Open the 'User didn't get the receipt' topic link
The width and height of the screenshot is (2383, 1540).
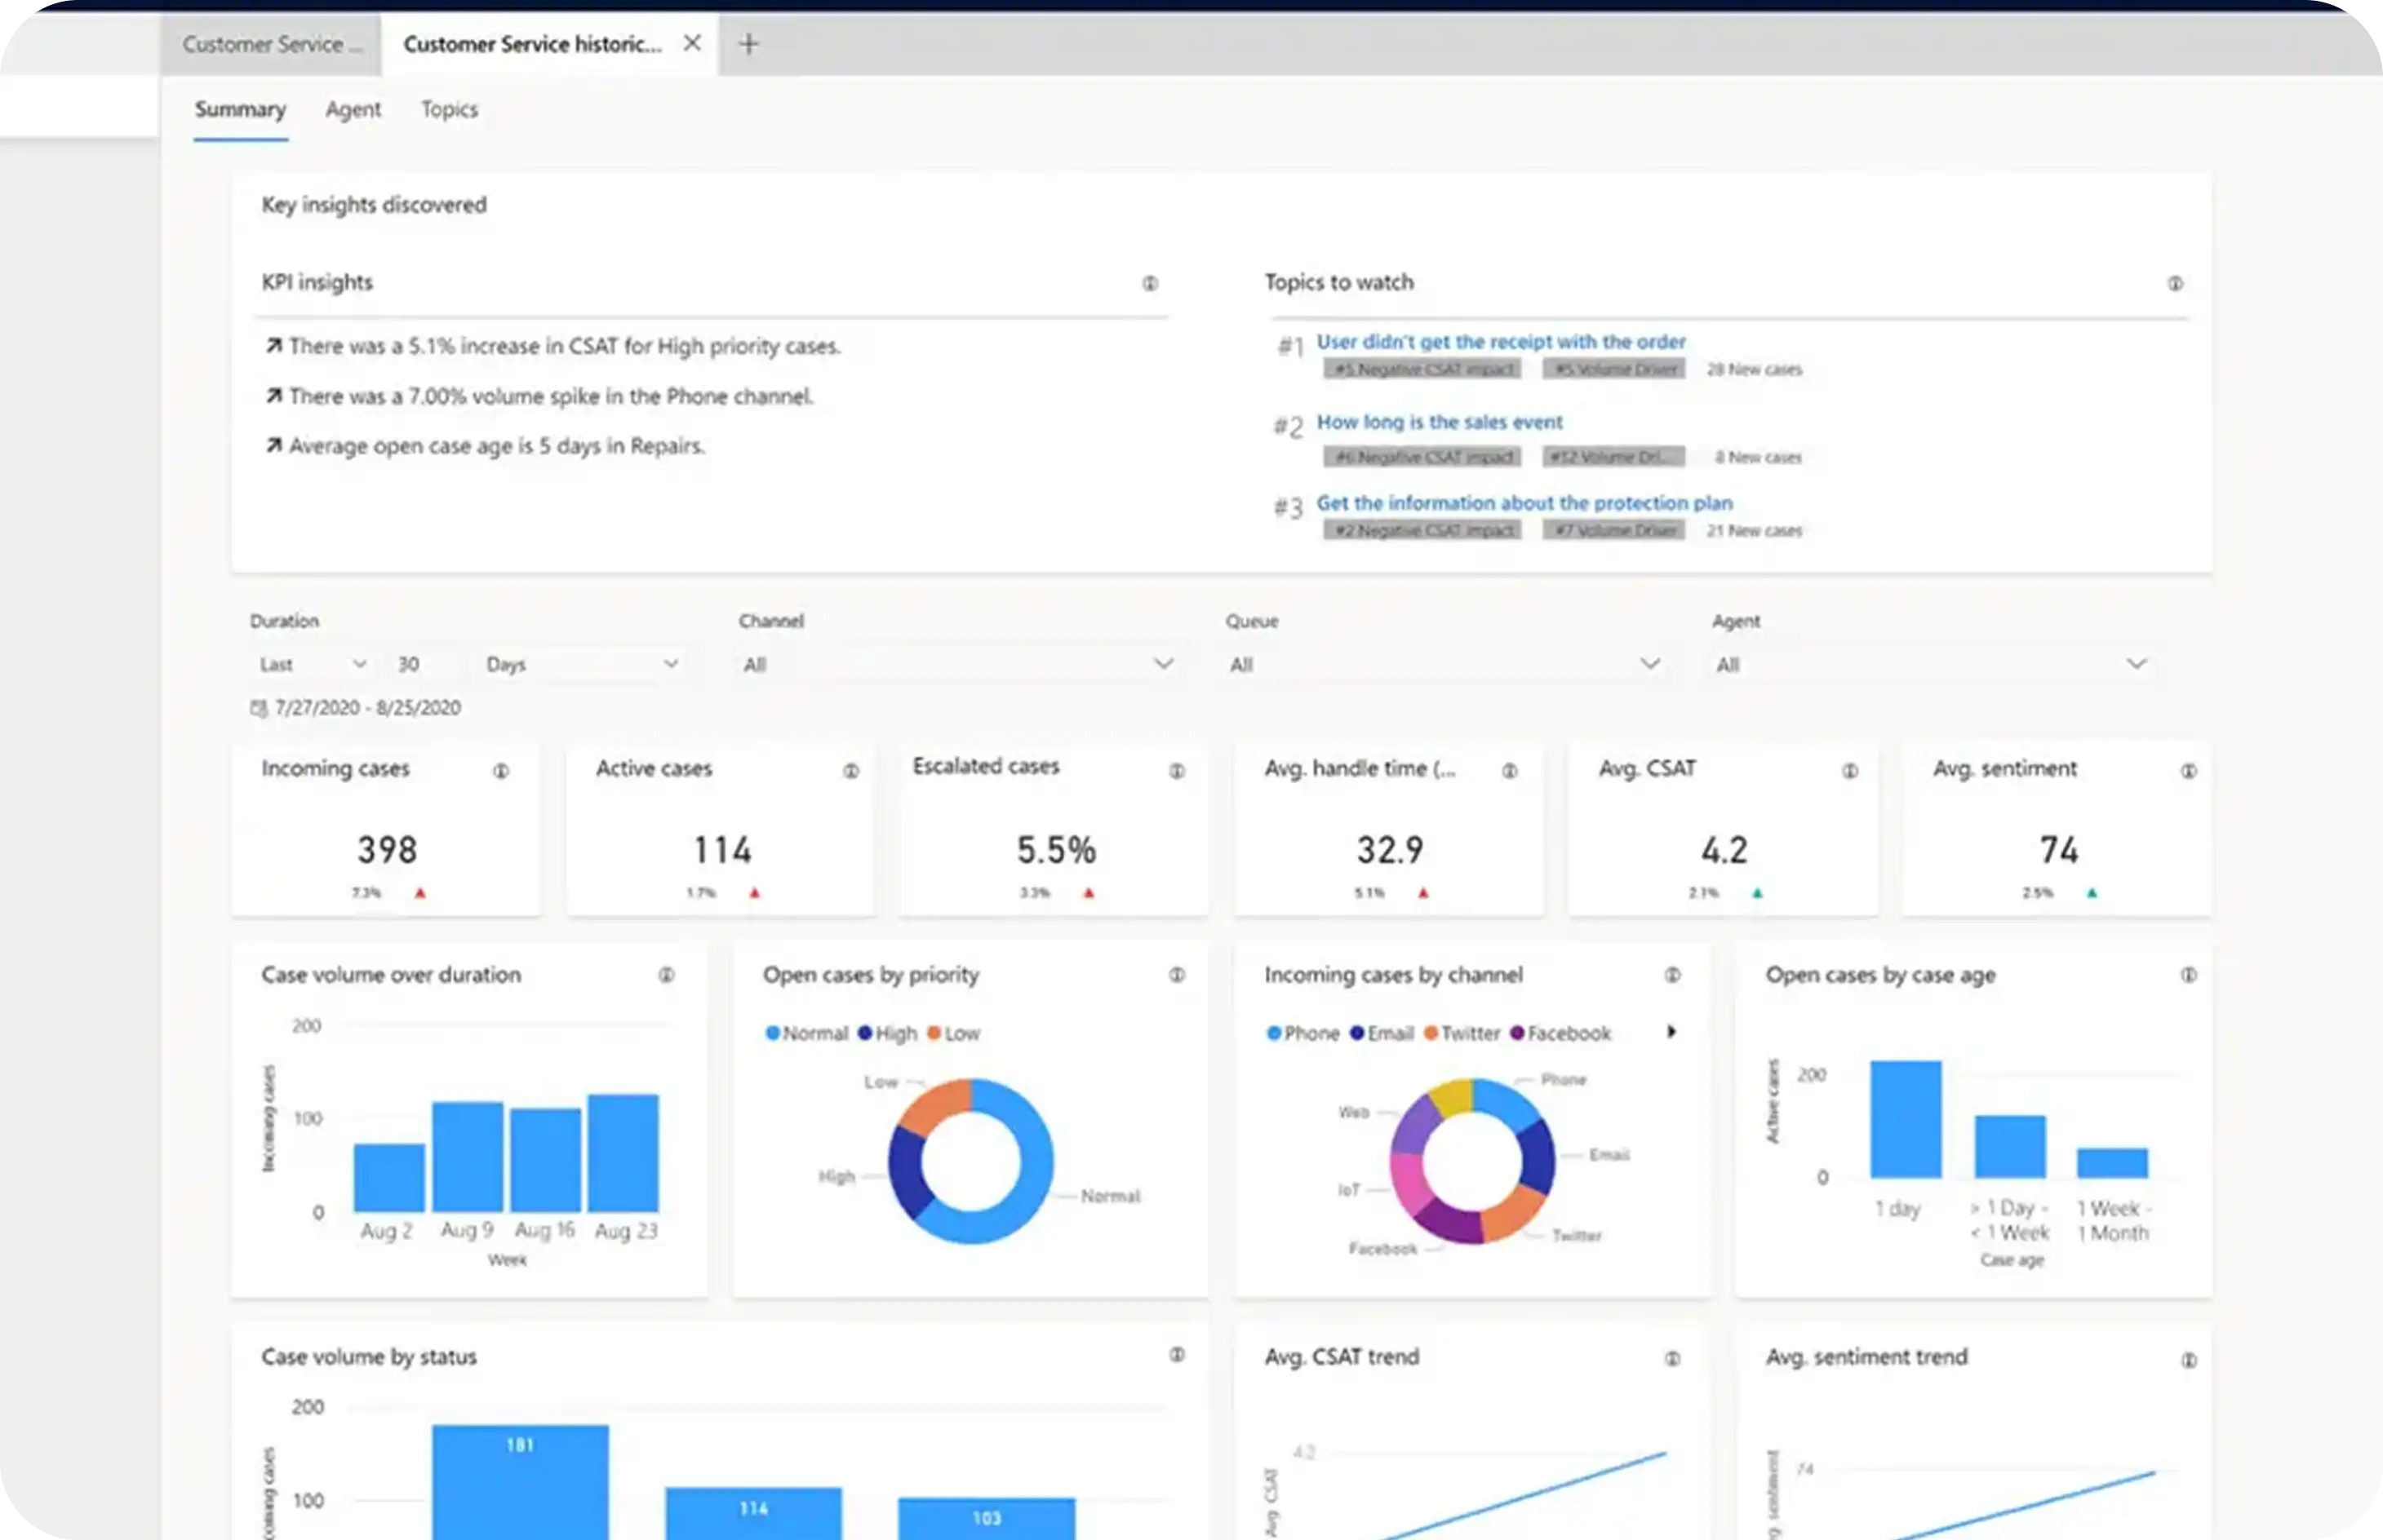click(x=1500, y=342)
